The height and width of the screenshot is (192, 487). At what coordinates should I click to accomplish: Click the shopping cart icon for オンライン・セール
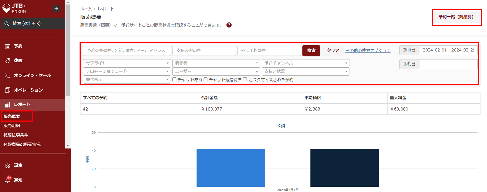(x=8, y=75)
